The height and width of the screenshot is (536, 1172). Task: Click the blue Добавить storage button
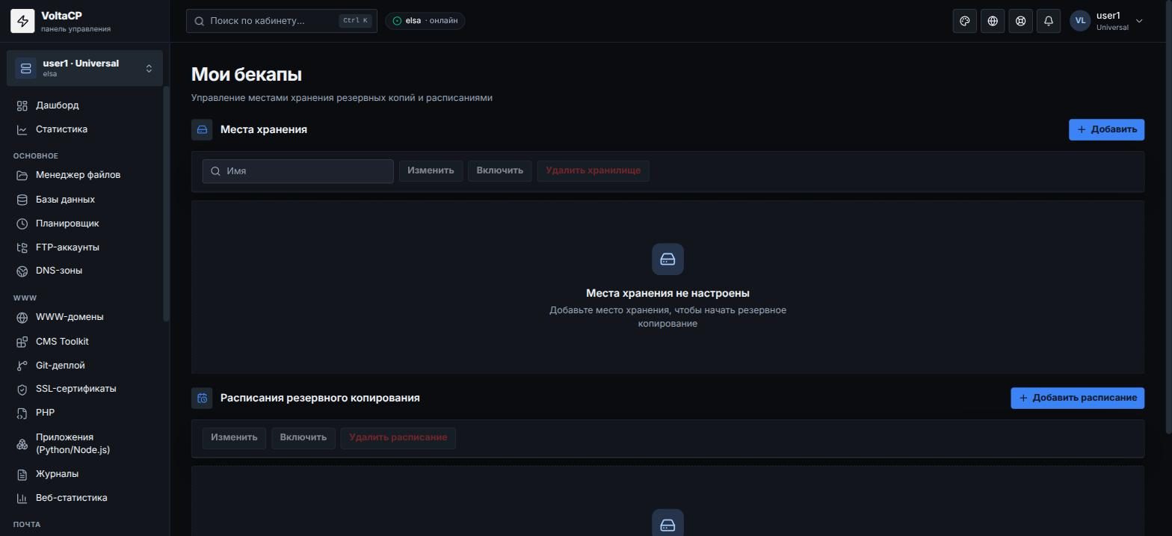point(1106,129)
